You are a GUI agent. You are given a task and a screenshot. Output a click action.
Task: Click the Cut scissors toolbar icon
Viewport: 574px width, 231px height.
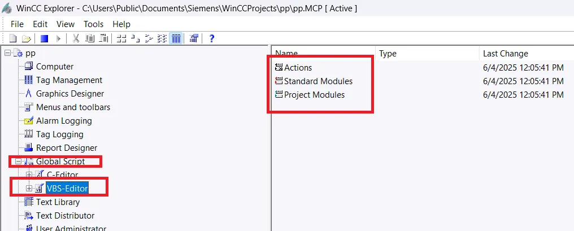coord(76,38)
